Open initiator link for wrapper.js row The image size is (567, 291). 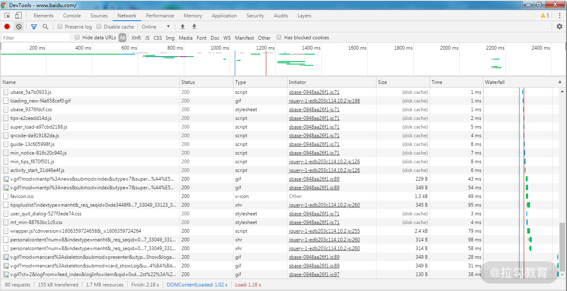click(324, 231)
